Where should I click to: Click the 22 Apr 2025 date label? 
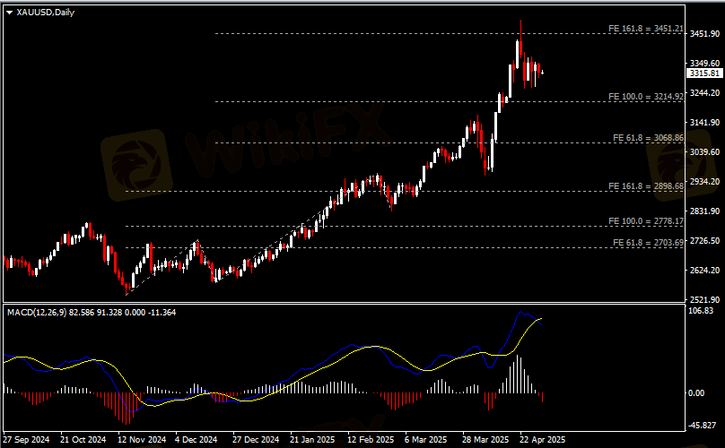click(542, 440)
